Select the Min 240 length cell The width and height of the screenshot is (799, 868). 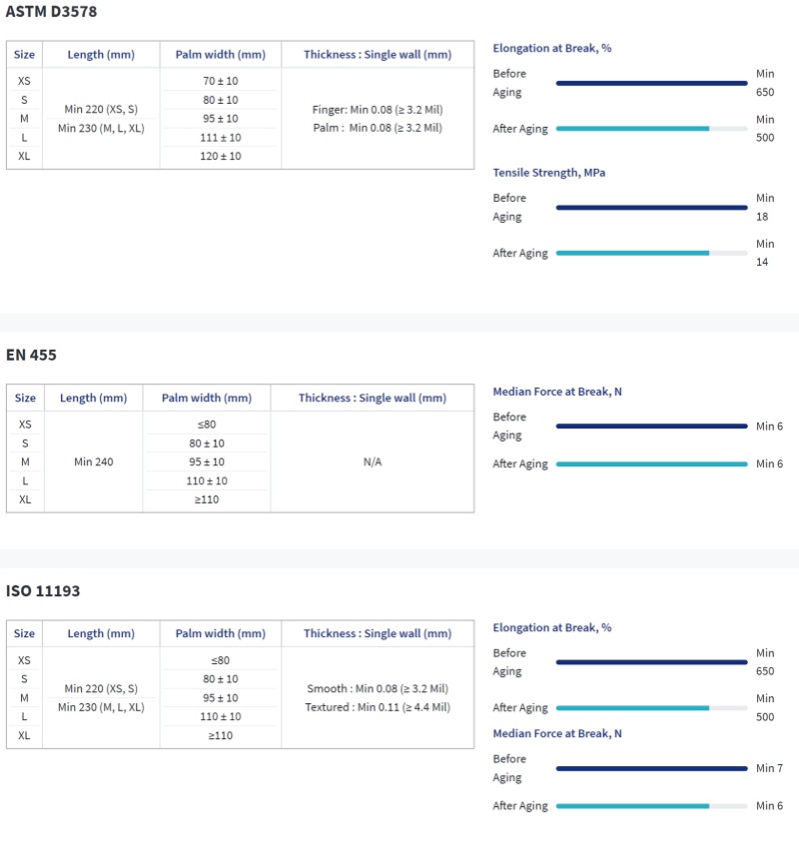tap(93, 462)
